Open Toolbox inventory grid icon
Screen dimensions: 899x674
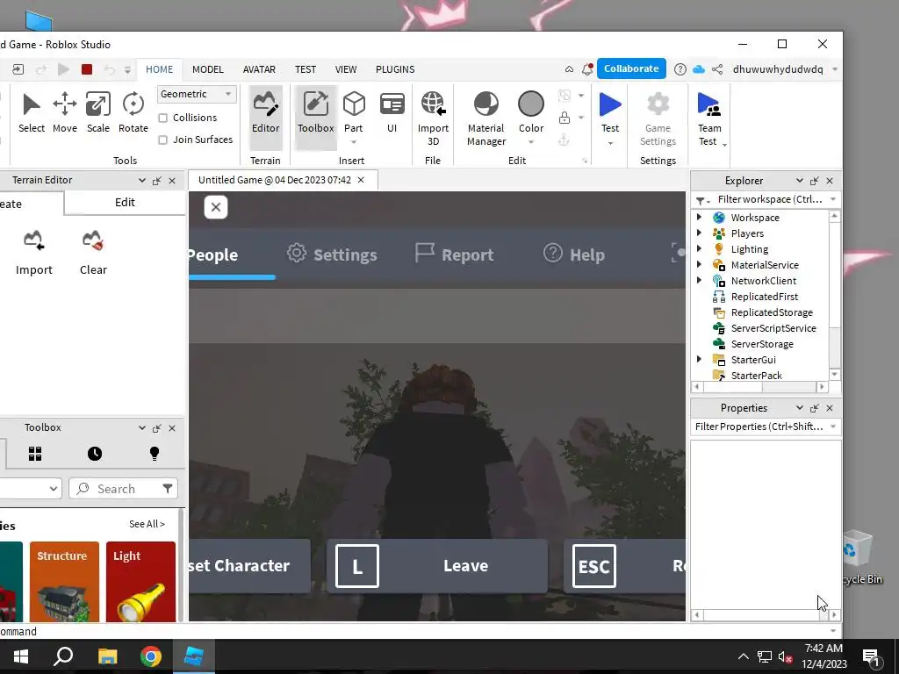[x=35, y=454]
